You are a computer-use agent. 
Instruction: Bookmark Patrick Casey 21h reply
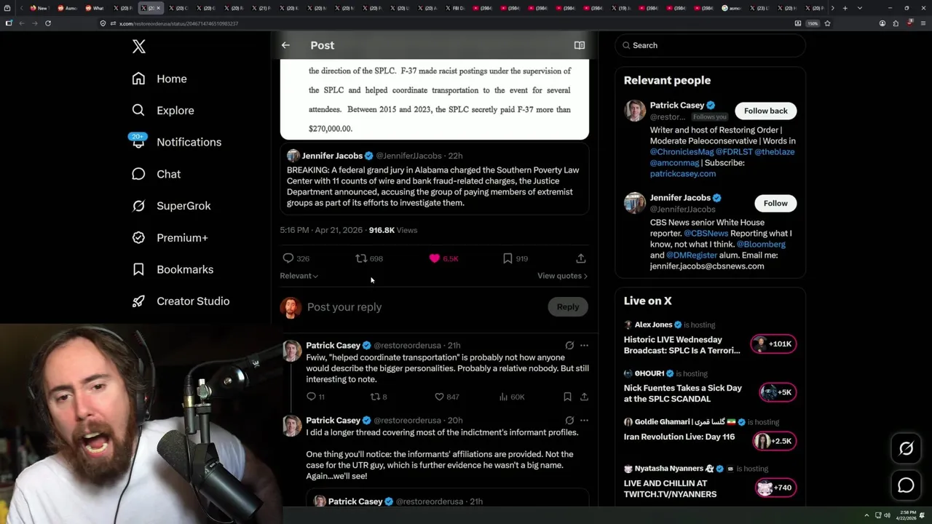(x=567, y=397)
